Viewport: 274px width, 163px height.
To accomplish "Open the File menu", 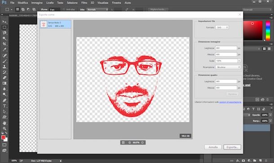I will coord(12,3).
